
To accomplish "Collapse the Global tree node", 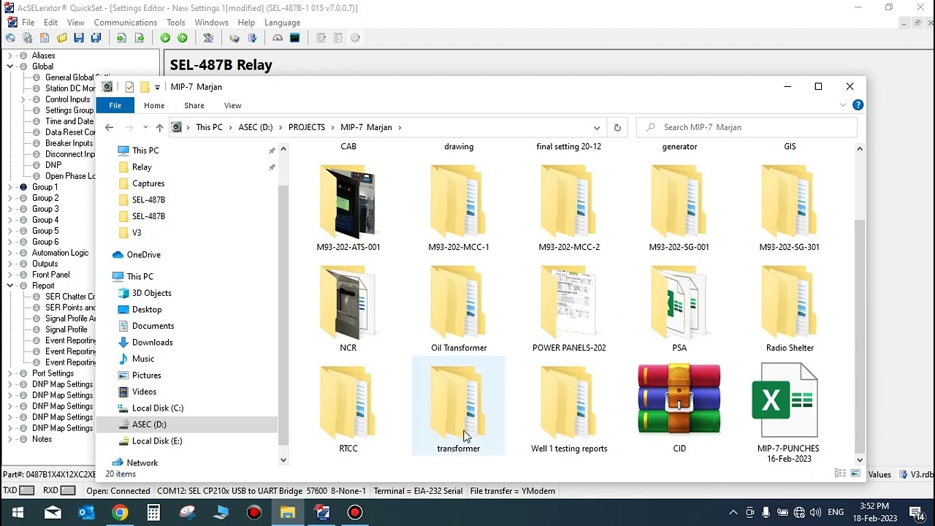I will point(10,66).
